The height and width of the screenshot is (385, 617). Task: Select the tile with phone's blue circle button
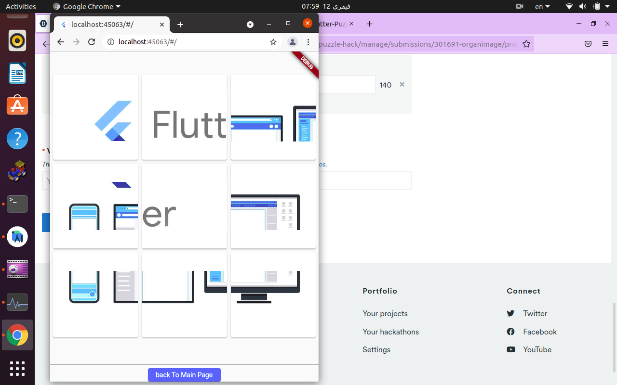point(95,295)
